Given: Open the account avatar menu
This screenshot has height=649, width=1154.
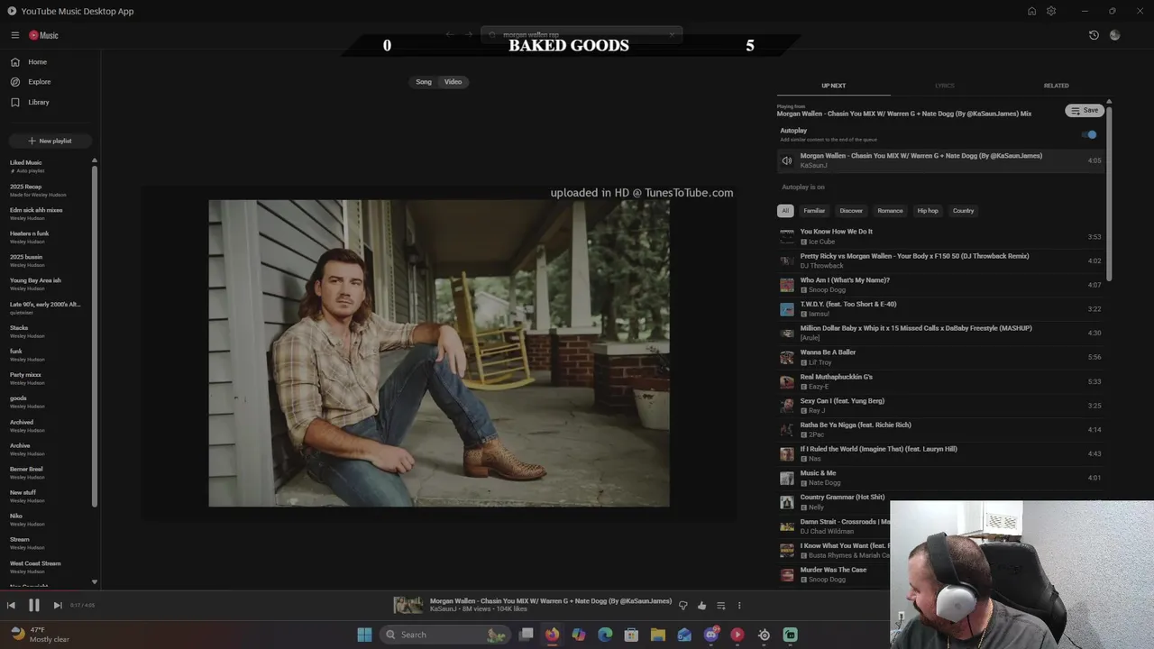Looking at the screenshot, I should pyautogui.click(x=1115, y=35).
